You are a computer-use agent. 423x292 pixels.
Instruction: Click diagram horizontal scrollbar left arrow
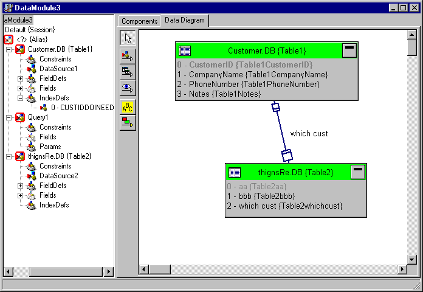[x=144, y=269]
